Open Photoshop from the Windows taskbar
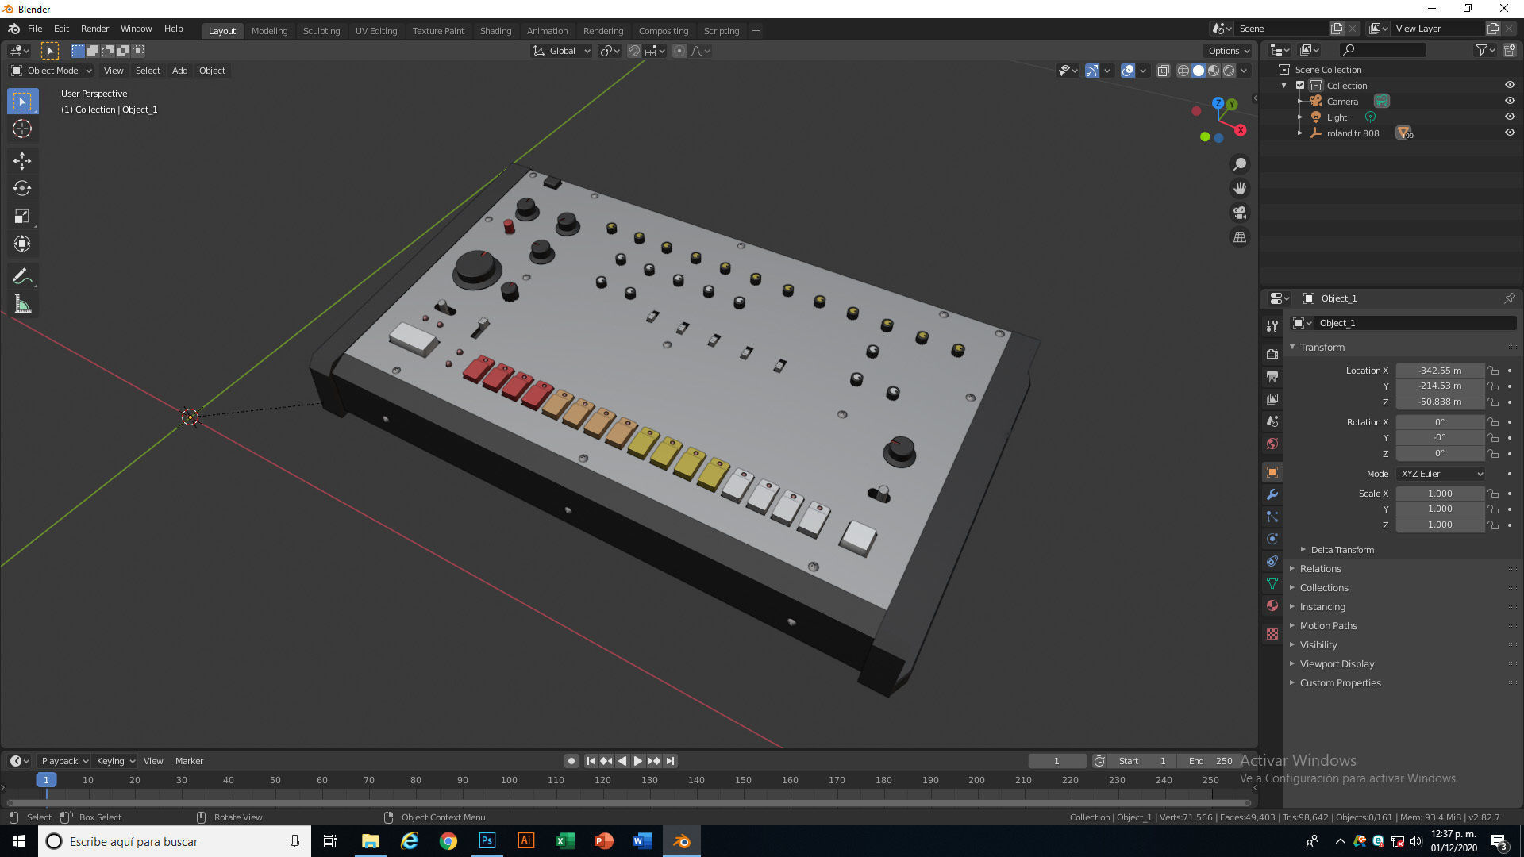1524x857 pixels. (x=487, y=841)
